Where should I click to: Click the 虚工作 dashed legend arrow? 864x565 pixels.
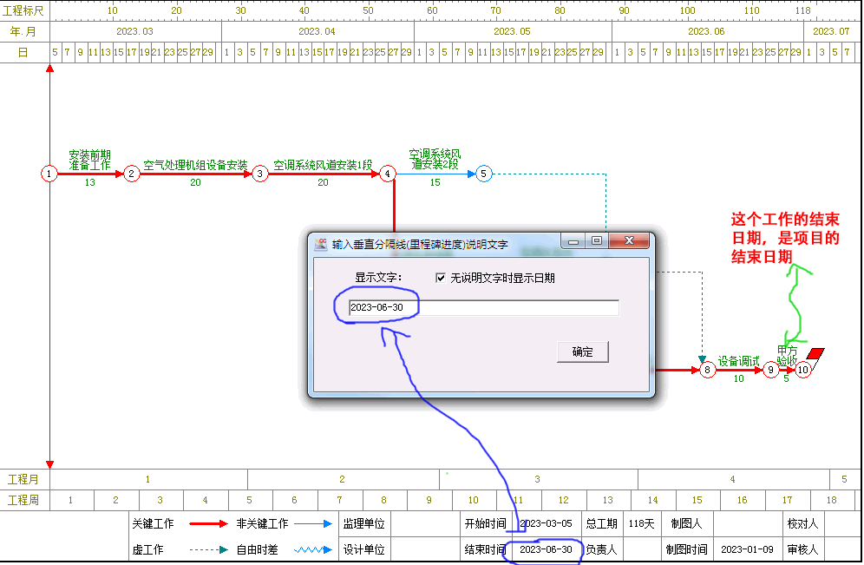coord(208,549)
